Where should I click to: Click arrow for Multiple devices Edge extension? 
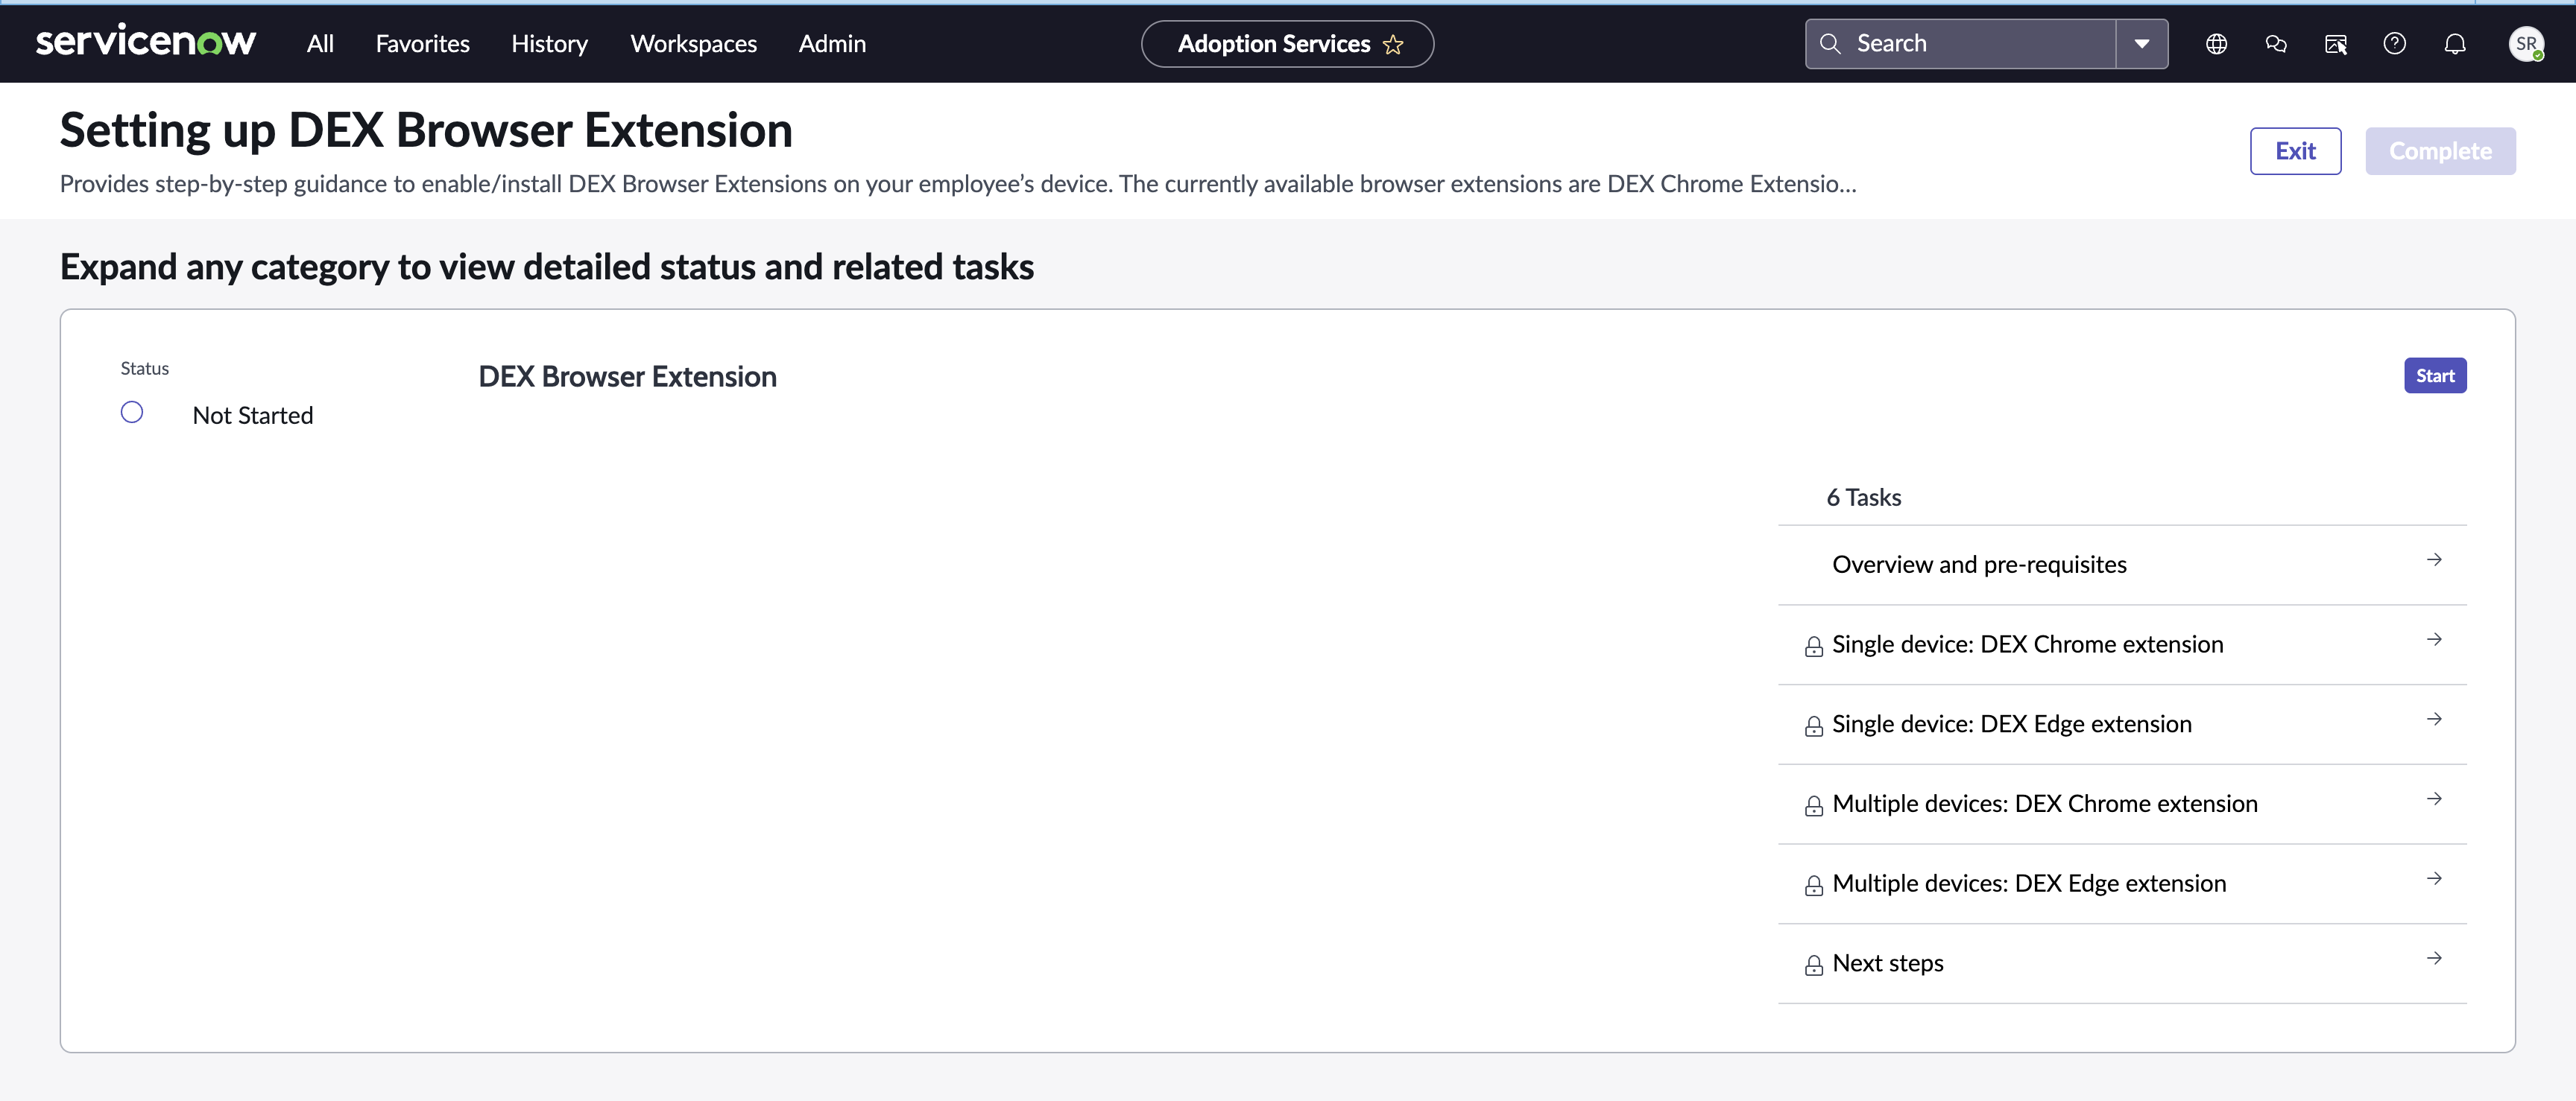[2434, 879]
